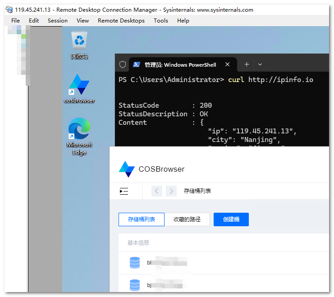Click the "city": "Nanjing" line
Image resolution: width=334 pixels, height=297 pixels.
(244, 140)
